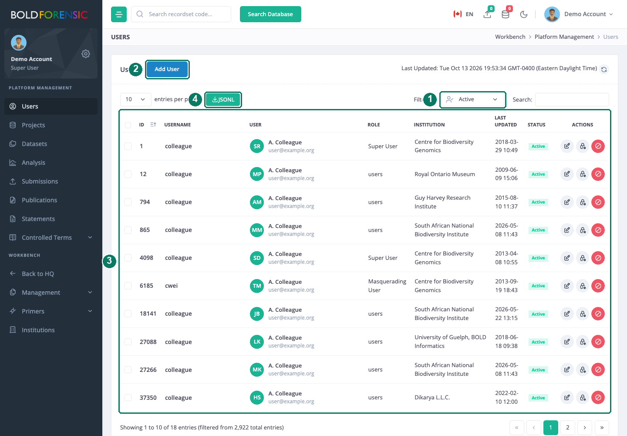Deactivate user 794 with the red ban icon
Screen dimensions: 627x436
(598, 202)
